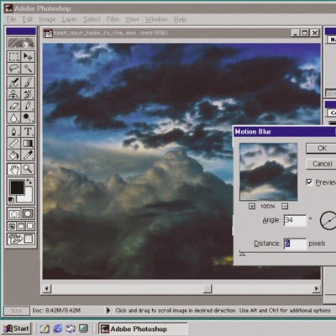This screenshot has width=336, height=336.
Task: Click the foreground color swatch
Action: coord(17,187)
